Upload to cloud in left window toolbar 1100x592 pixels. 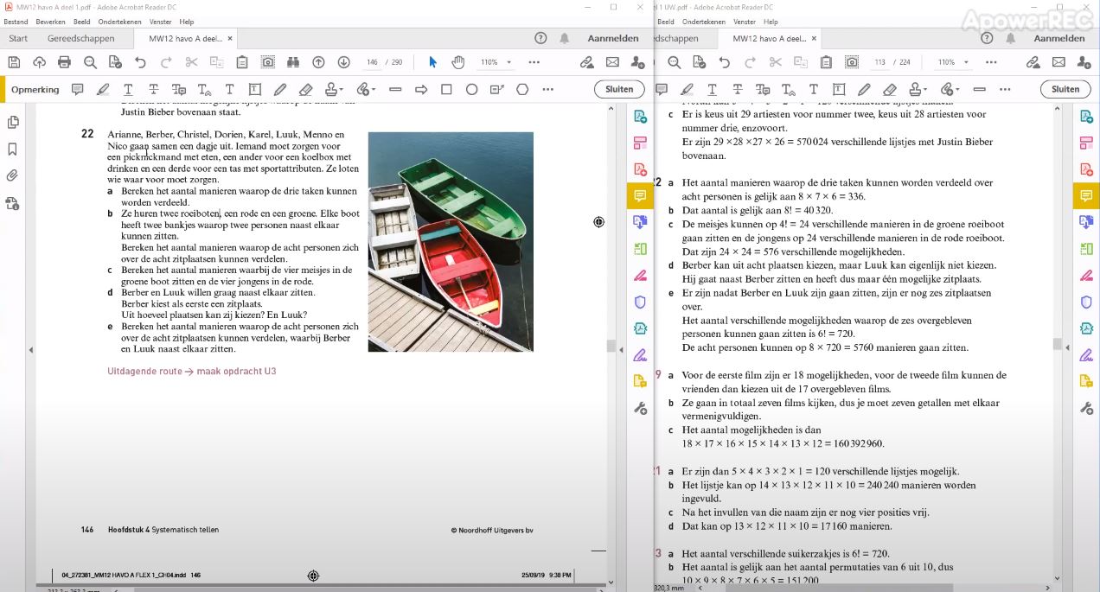(39, 62)
